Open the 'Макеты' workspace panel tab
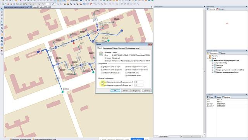This screenshot has width=248, height=140. pos(222,53)
